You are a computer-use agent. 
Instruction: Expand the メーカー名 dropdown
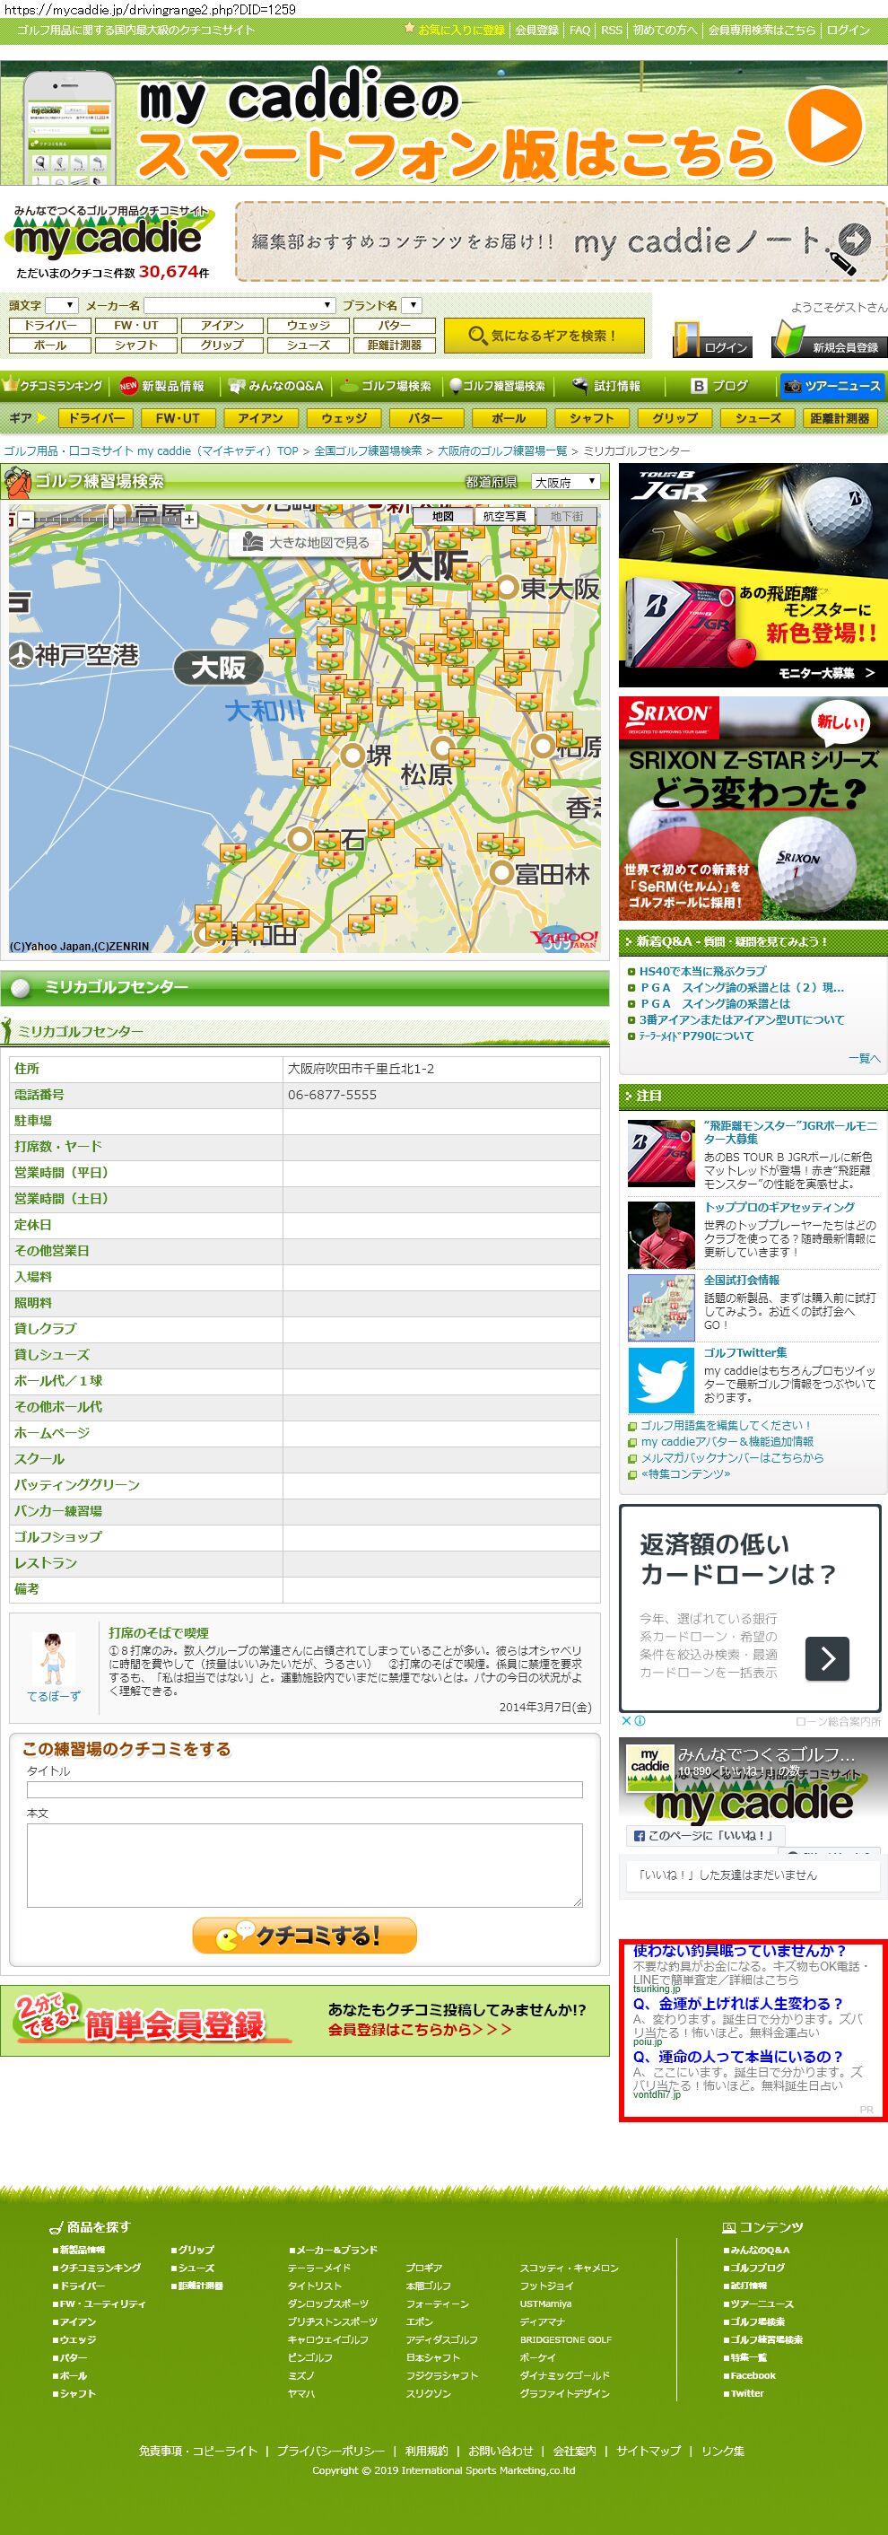click(240, 305)
